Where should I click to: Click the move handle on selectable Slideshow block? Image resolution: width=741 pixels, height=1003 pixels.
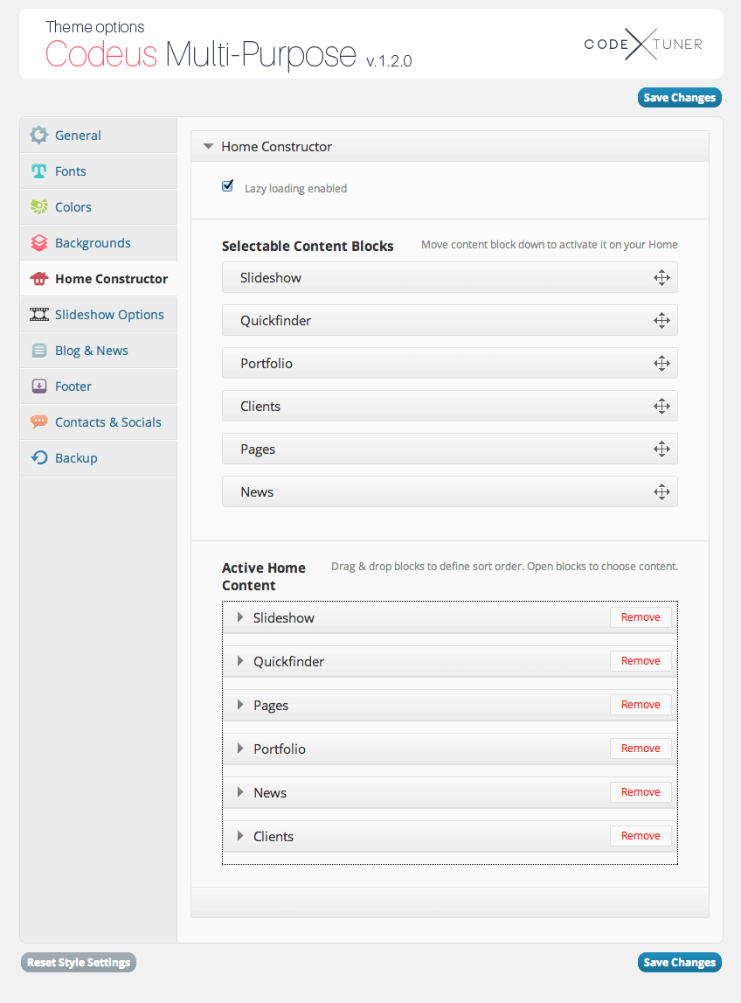point(661,277)
